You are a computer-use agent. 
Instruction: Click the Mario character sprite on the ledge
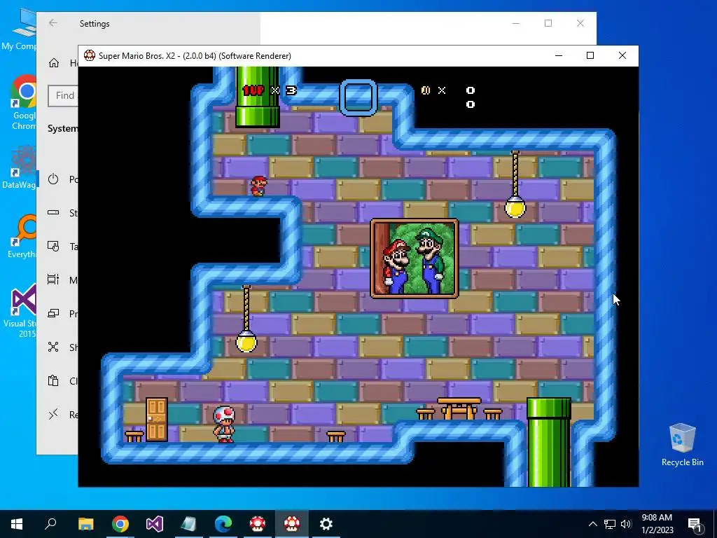259,186
